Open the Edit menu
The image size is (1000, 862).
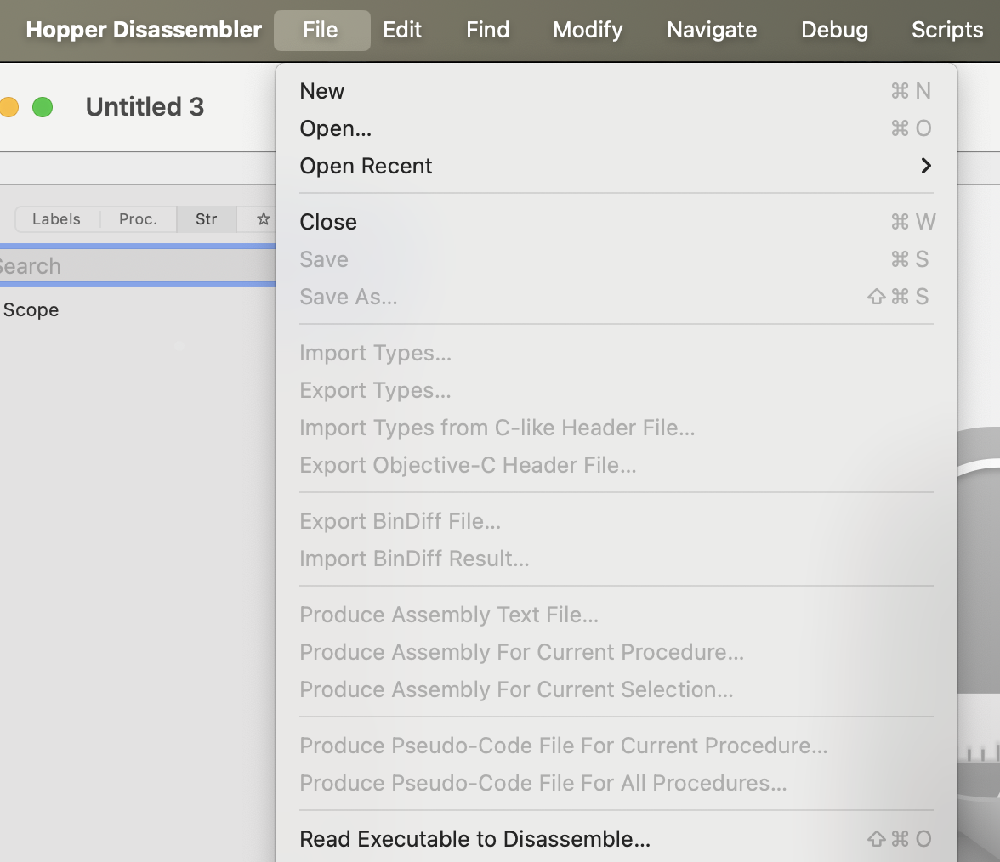click(401, 30)
